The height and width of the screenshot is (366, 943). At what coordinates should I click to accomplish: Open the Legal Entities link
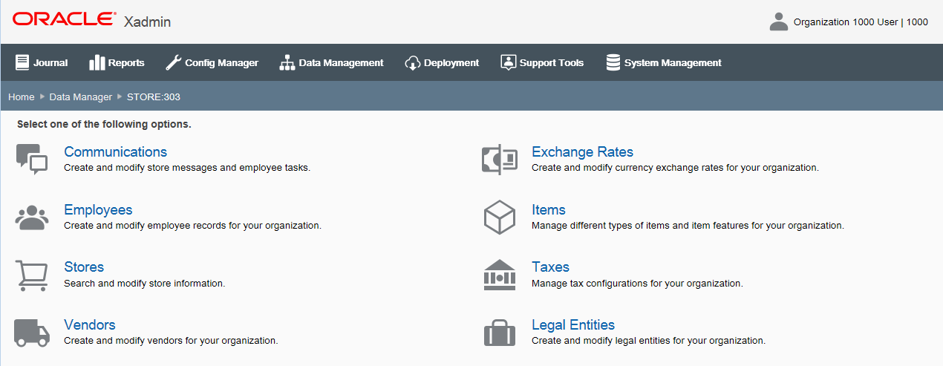[573, 324]
